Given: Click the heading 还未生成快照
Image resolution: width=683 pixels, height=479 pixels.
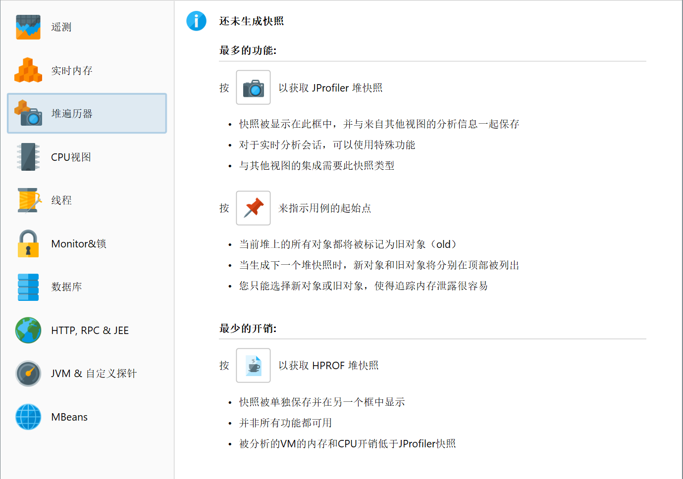Looking at the screenshot, I should click(252, 21).
